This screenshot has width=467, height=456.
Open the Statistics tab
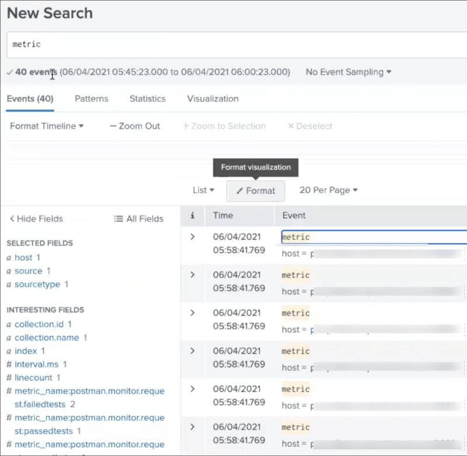(x=148, y=99)
